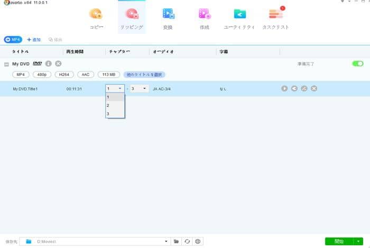Play preview of My DVD.Title1

284,89
